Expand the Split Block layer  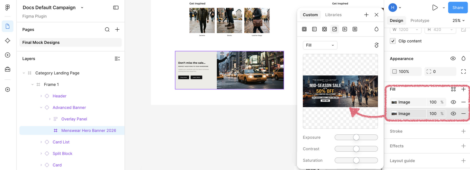41,153
